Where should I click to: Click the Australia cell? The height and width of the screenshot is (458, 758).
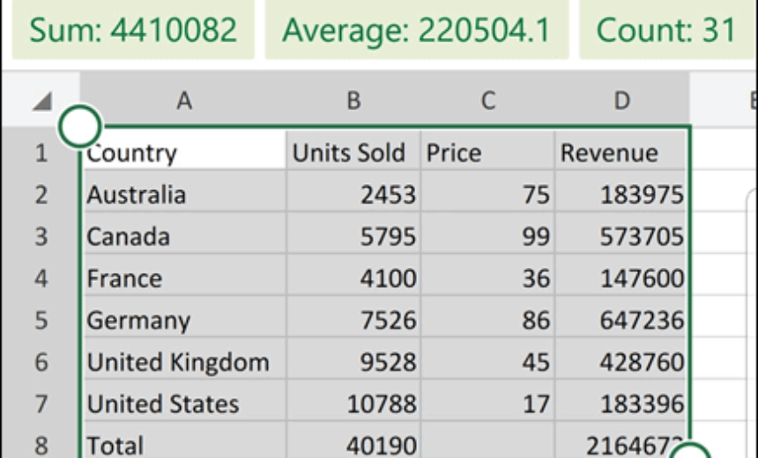[184, 191]
